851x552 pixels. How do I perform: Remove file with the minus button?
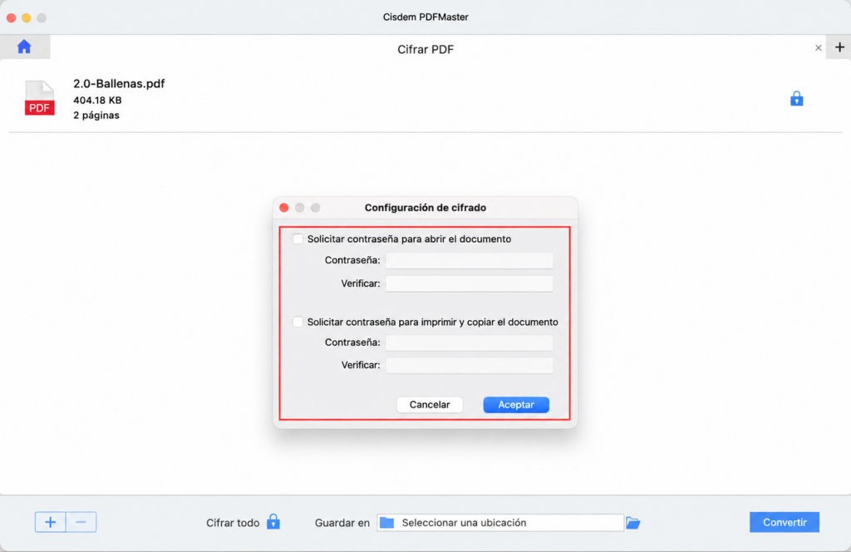click(x=81, y=522)
